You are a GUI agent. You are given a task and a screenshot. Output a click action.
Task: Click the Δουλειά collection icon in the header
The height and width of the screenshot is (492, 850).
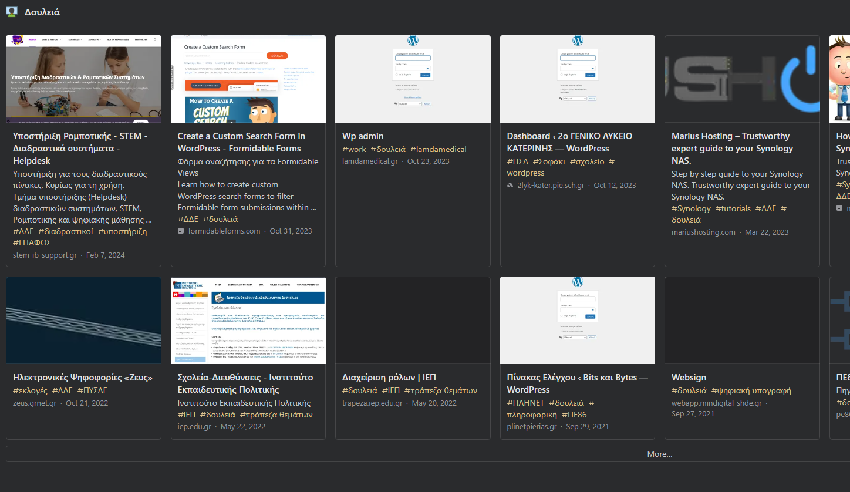coord(12,12)
